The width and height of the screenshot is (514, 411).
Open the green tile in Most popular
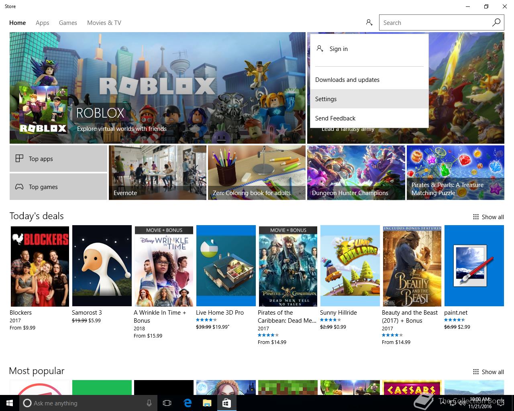pos(102,387)
